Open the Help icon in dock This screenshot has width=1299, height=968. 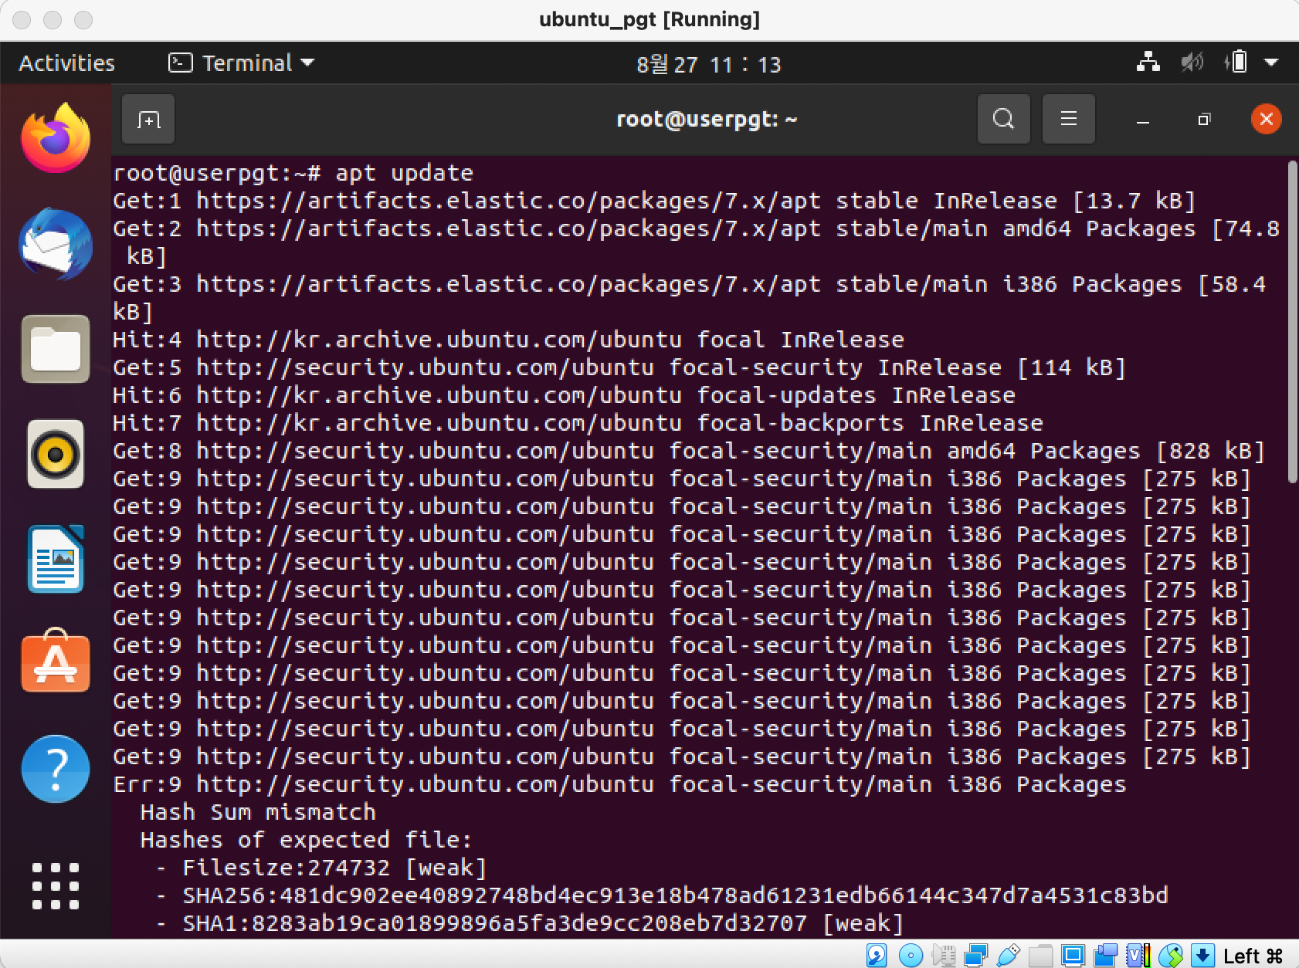point(56,768)
